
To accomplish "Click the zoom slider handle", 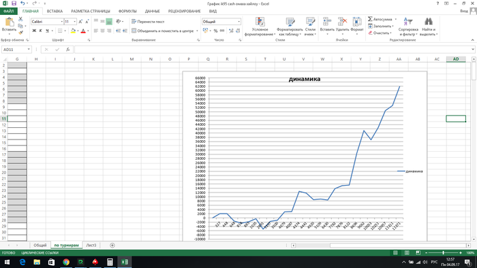I will tap(443, 252).
